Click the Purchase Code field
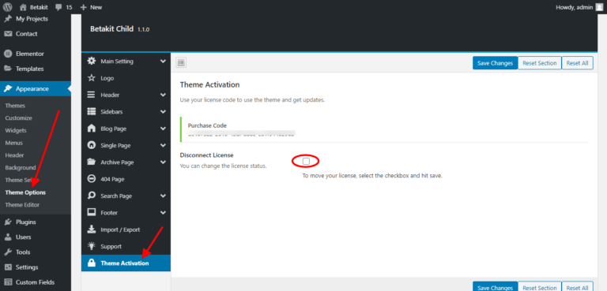This screenshot has width=607, height=291. point(384,130)
